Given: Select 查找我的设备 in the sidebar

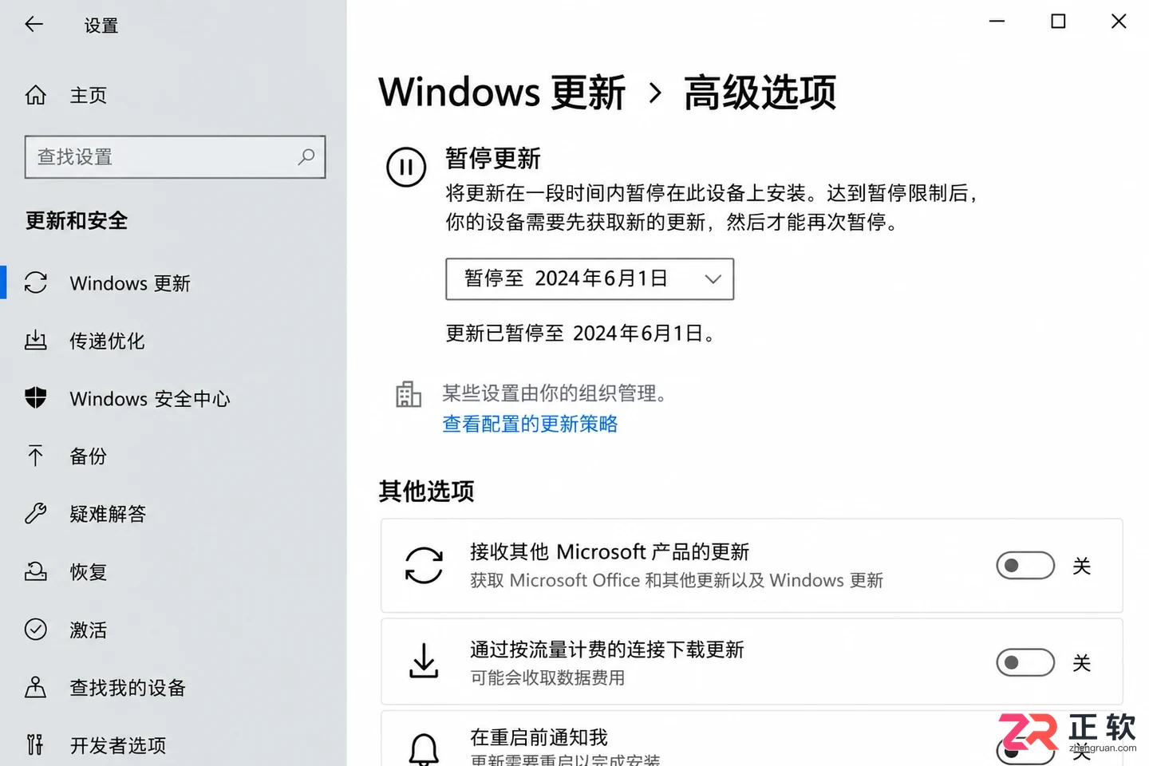Looking at the screenshot, I should (174, 687).
